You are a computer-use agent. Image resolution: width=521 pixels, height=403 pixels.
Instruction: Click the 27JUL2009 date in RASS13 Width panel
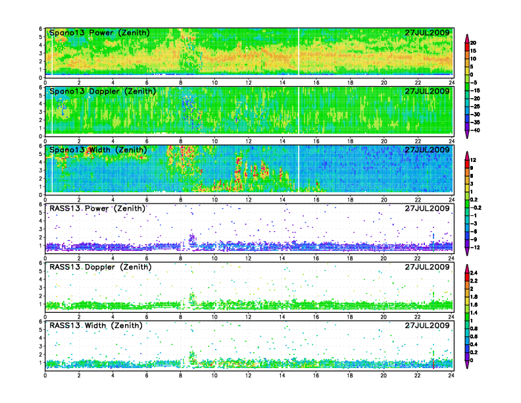pos(427,325)
